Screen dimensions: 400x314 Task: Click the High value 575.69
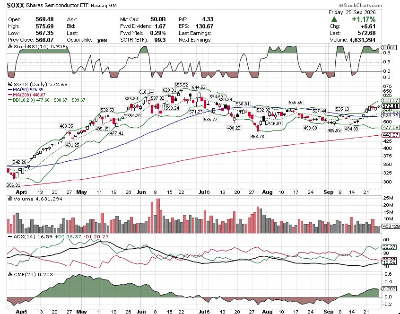[x=44, y=26]
